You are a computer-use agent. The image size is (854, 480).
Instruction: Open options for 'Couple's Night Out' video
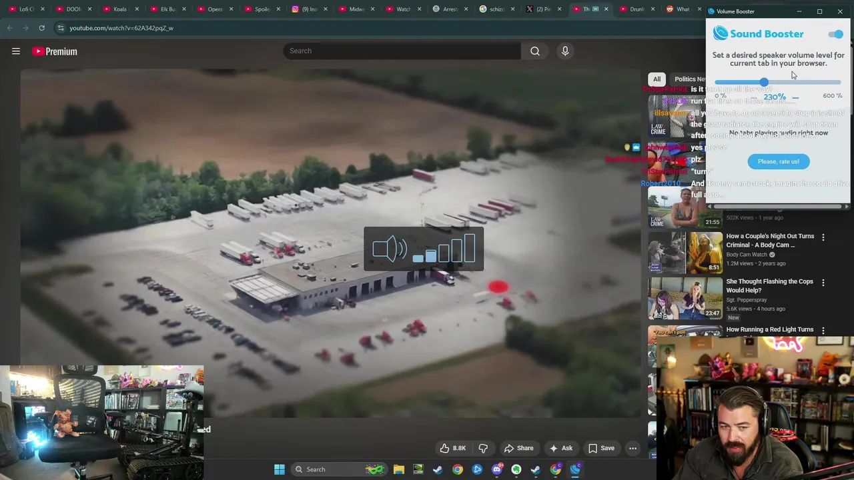tap(823, 237)
